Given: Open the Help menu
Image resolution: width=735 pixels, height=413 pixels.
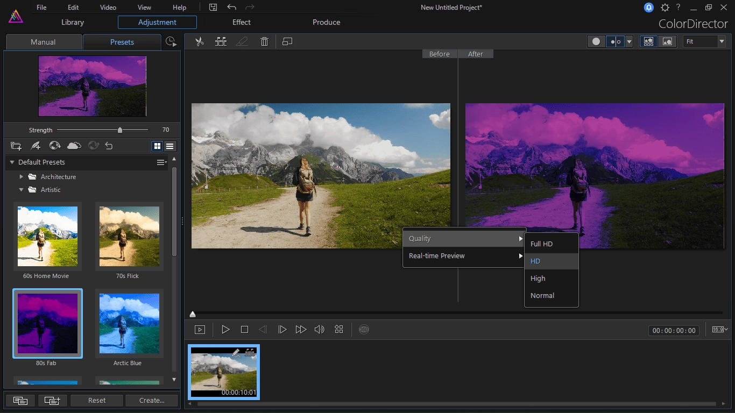Looking at the screenshot, I should 179,8.
